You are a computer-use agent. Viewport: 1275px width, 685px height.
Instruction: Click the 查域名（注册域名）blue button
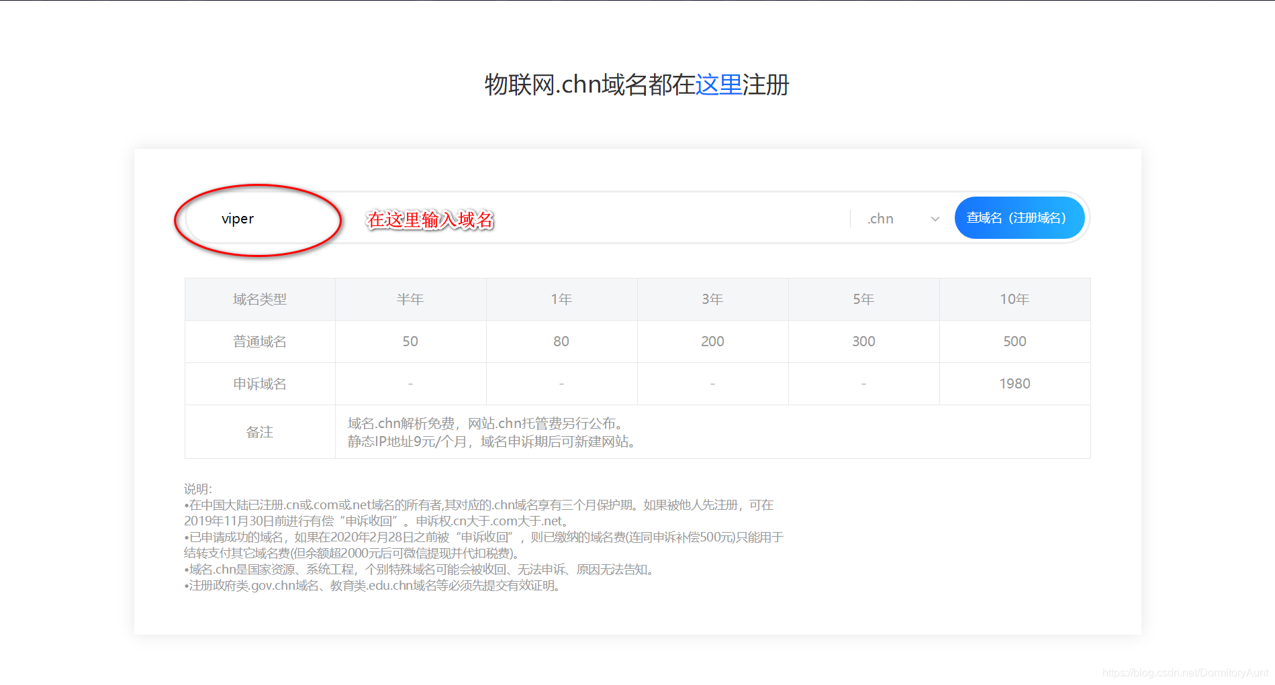(1019, 217)
